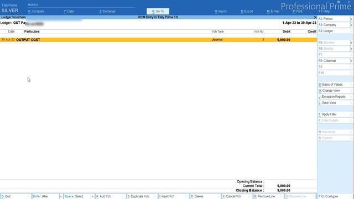
Task: Close the Ledger Vouchers report
Action: [x=315, y=17]
